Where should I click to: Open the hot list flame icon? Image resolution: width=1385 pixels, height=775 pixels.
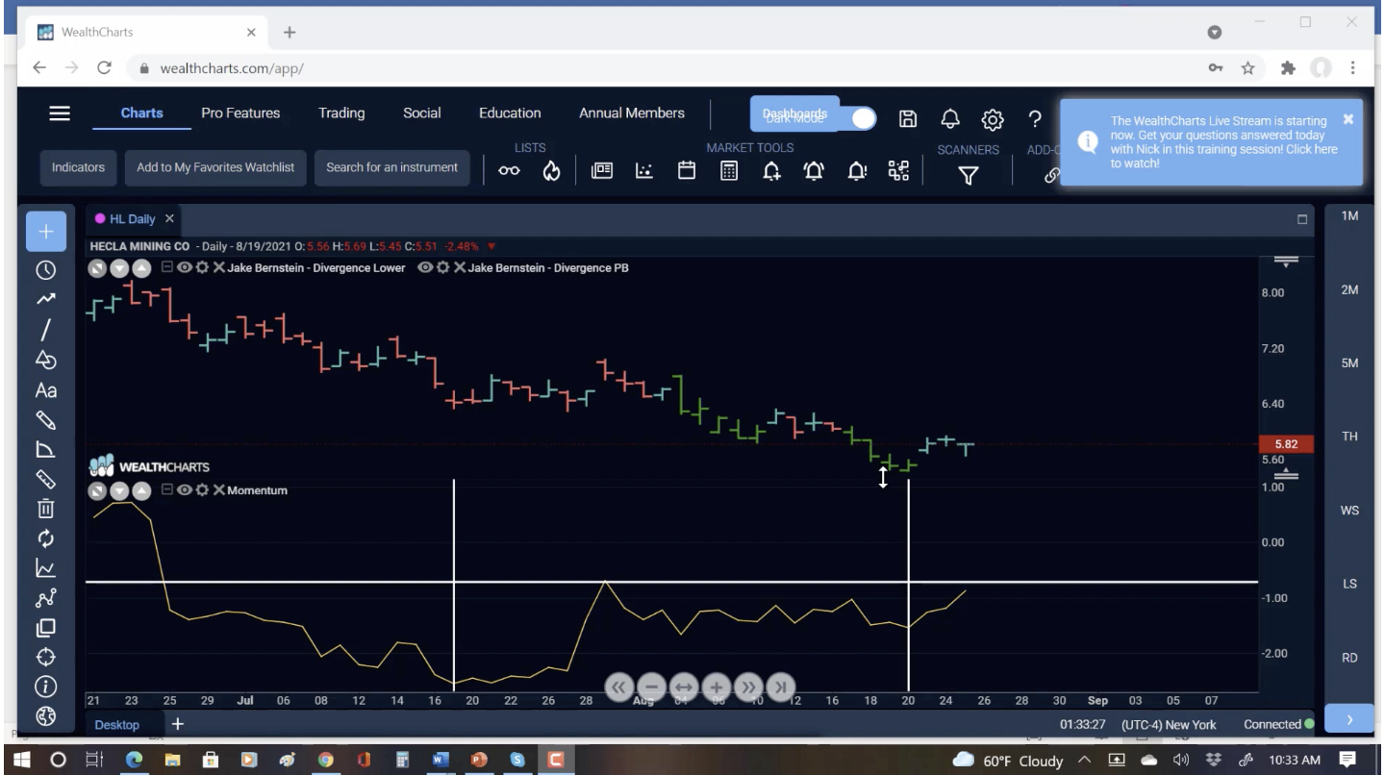[552, 171]
